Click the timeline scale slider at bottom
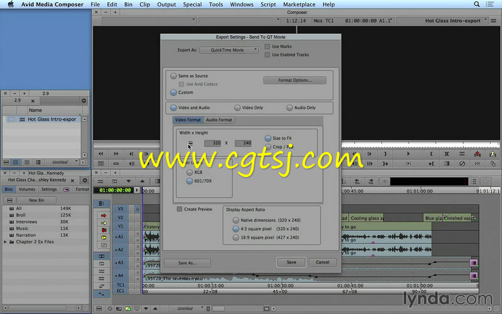The image size is (502, 314). [x=218, y=308]
